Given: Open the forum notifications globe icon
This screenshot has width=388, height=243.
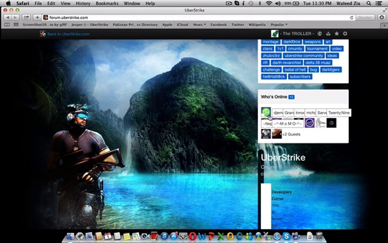Looking at the screenshot, I should coord(319,33).
